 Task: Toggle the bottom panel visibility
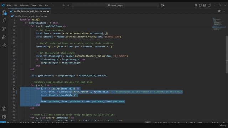coord(204,5)
